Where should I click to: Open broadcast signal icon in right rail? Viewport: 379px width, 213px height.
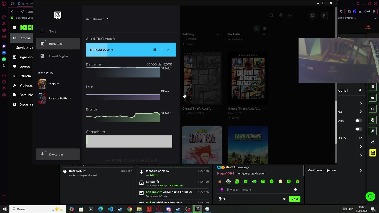point(373,109)
